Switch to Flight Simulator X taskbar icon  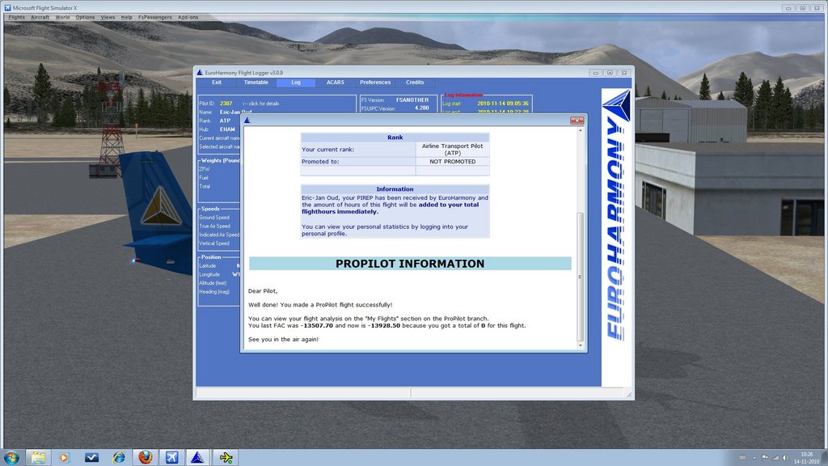tap(171, 457)
